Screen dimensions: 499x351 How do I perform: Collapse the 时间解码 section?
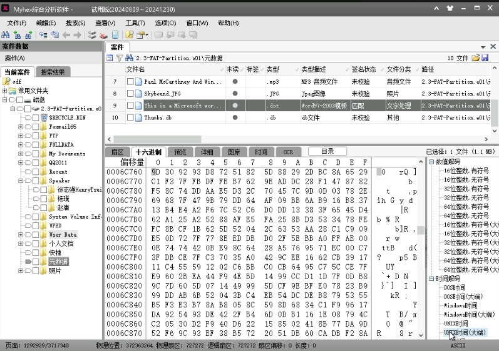pos(431,279)
